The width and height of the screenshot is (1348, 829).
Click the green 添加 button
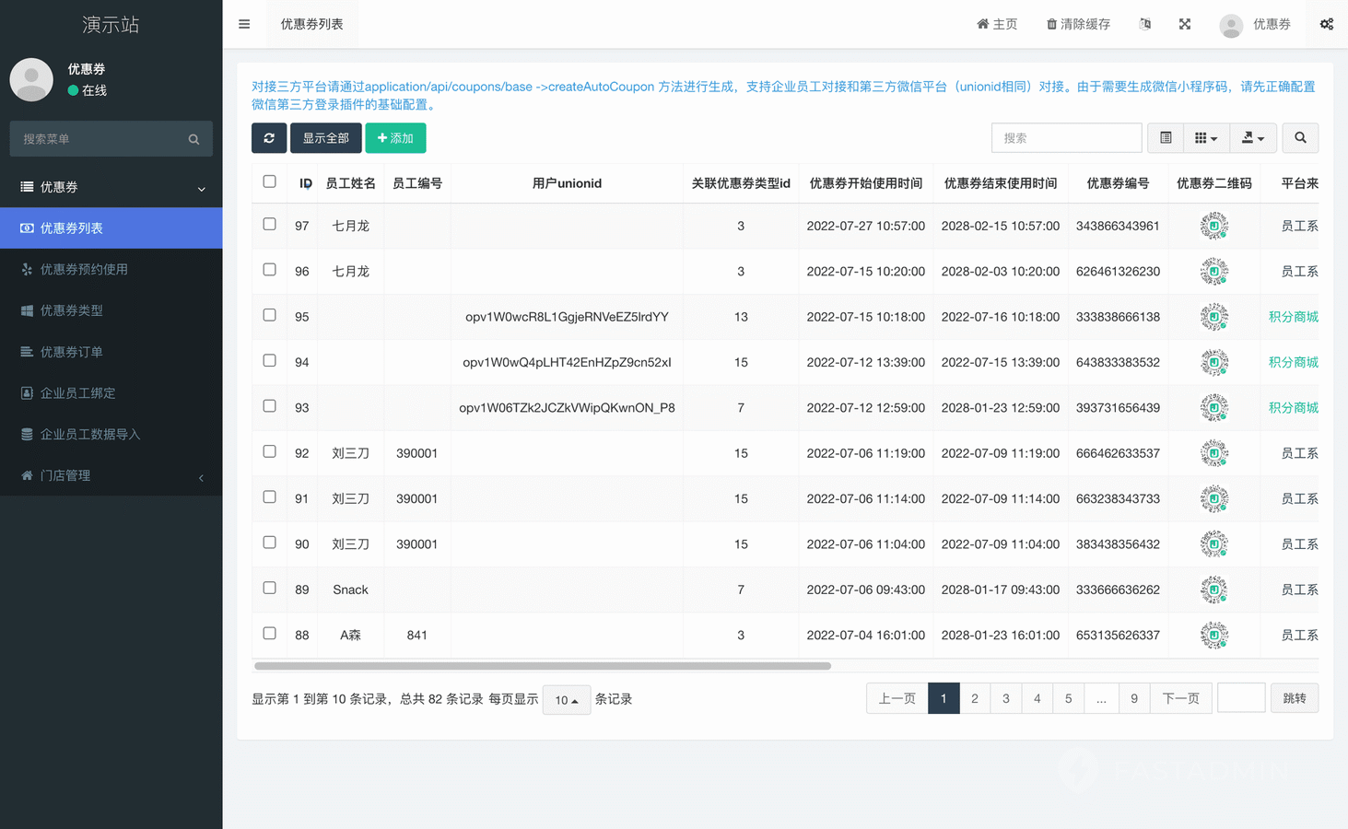395,138
